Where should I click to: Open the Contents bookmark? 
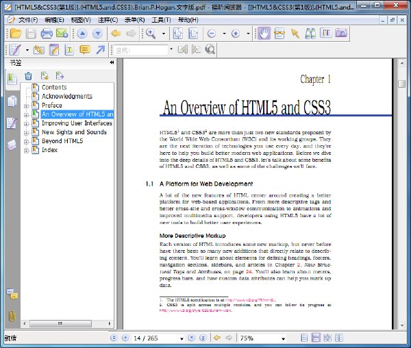coord(54,87)
